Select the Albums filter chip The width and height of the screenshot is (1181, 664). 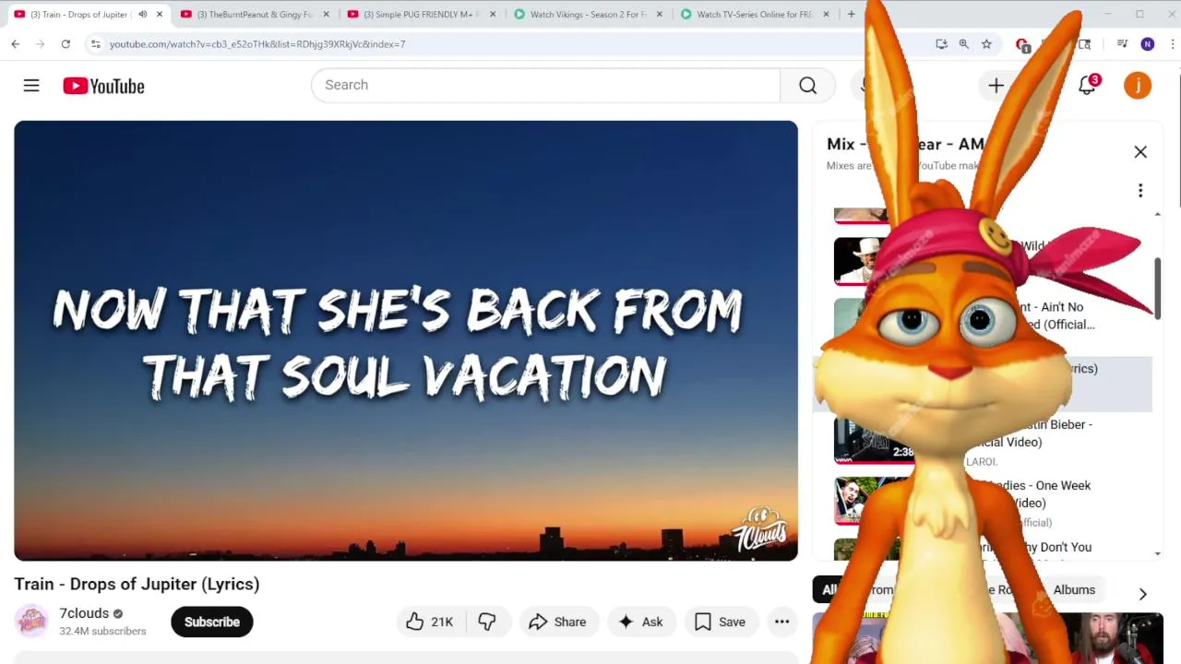[x=1074, y=590]
